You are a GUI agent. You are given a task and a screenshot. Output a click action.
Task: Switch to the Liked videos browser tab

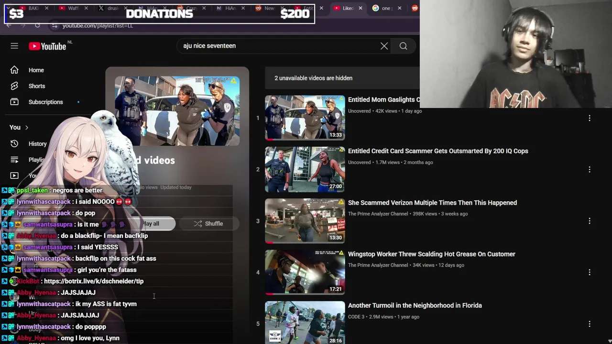[x=348, y=8]
